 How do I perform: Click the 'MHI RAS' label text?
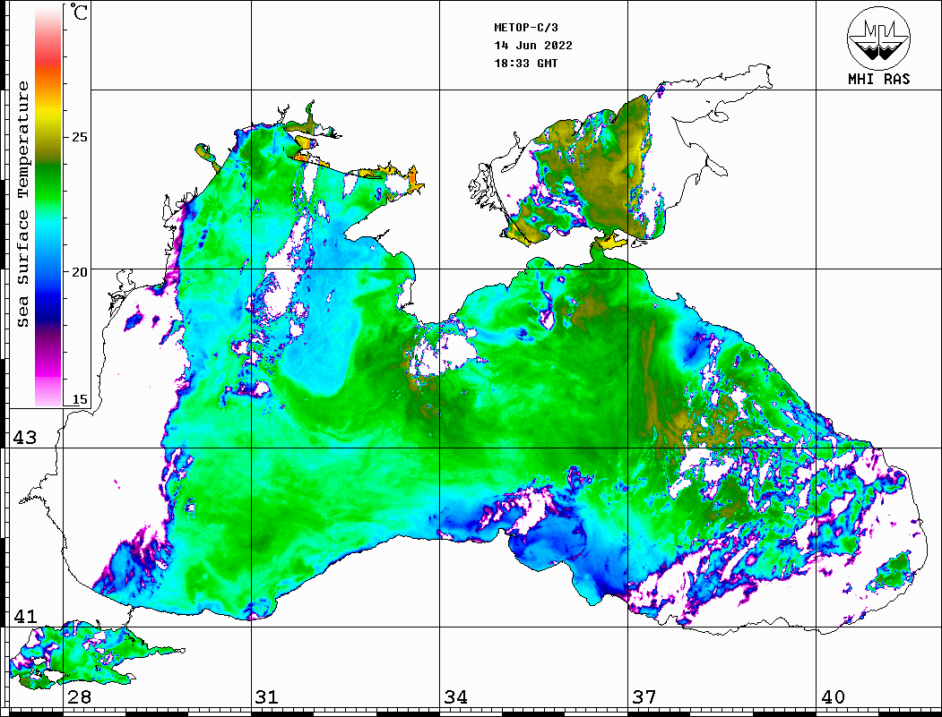pos(879,79)
